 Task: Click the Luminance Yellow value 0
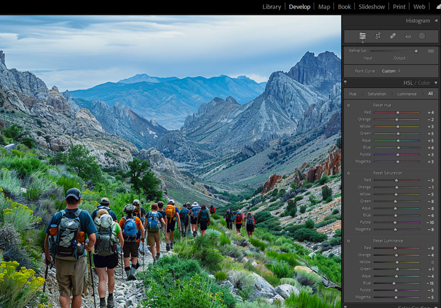tap(433, 262)
